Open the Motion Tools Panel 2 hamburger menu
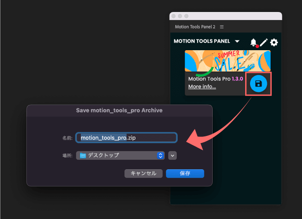Screen dimensions: 302x219 pos(222,27)
